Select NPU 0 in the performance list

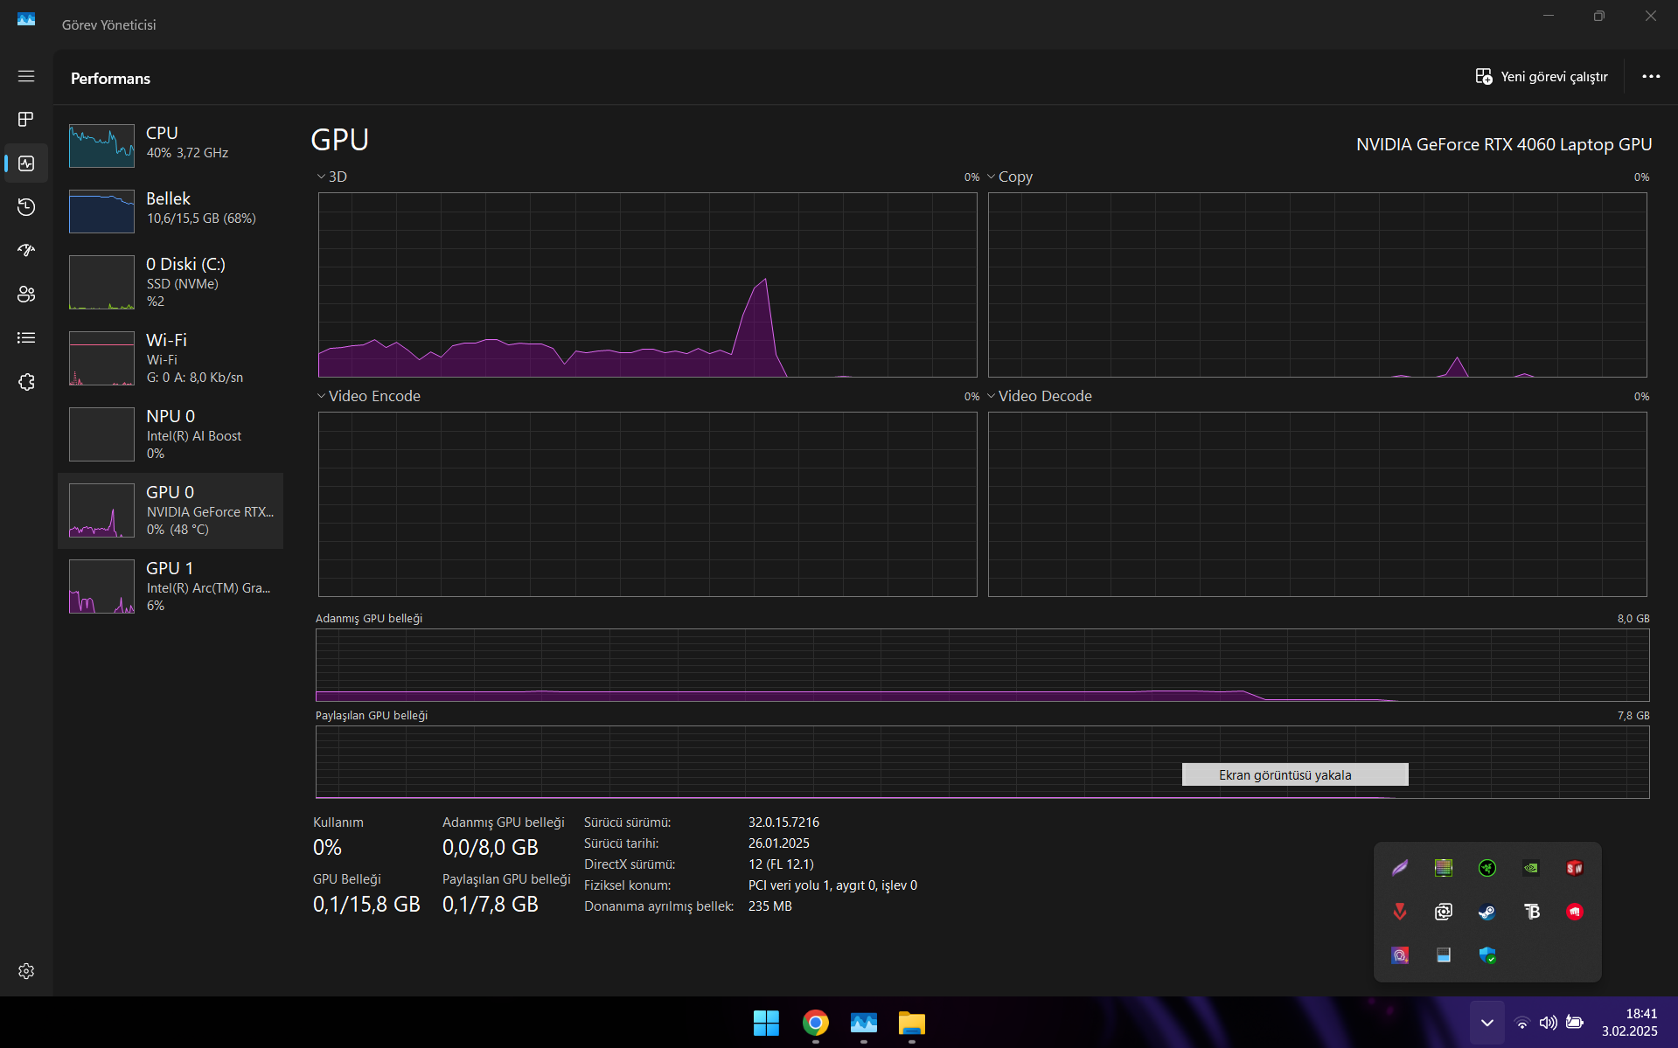tap(171, 434)
